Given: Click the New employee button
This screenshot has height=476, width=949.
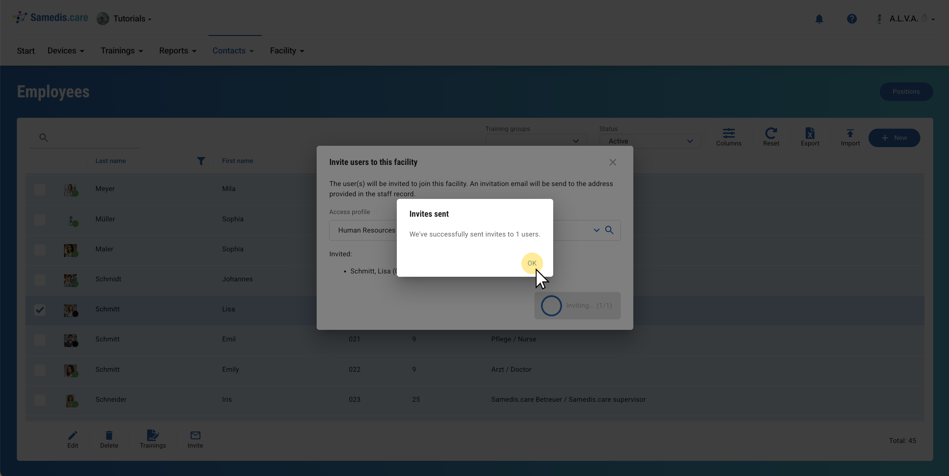Looking at the screenshot, I should click(894, 138).
